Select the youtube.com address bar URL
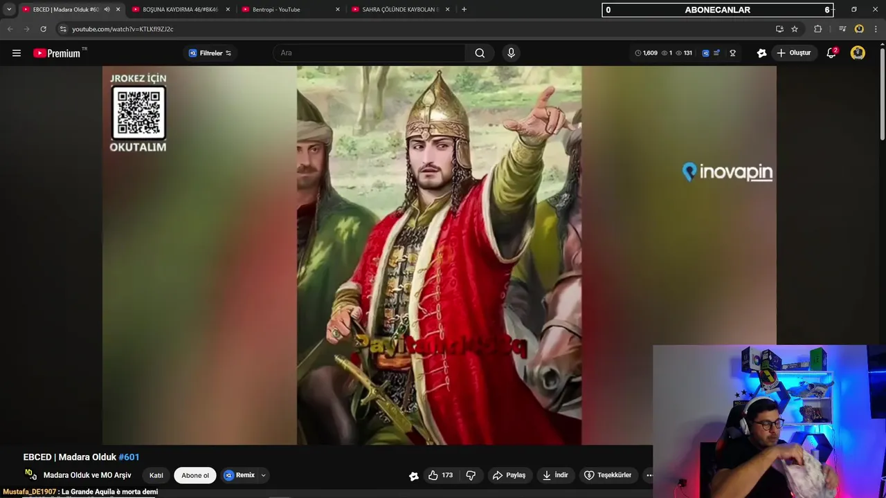Viewport: 886px width, 498px height. click(x=123, y=29)
